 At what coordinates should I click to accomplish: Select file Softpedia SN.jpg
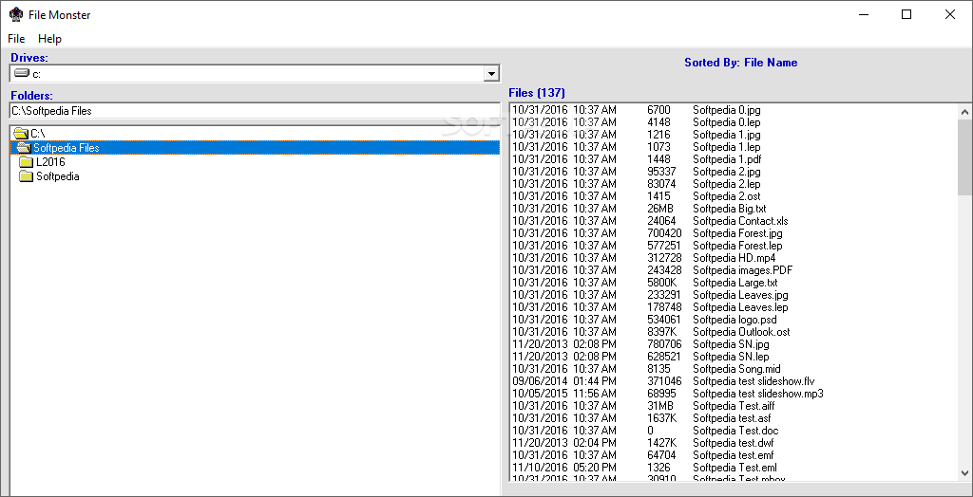731,344
